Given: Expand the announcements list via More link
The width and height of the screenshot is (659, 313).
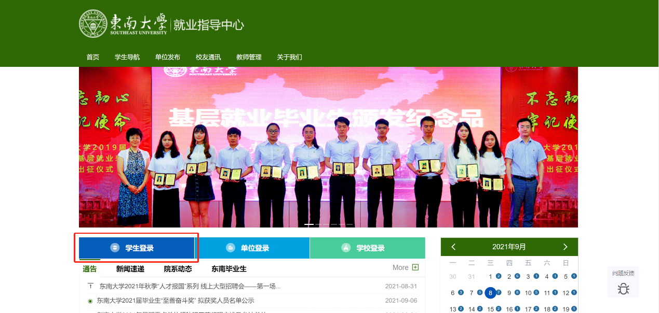Looking at the screenshot, I should (x=401, y=267).
